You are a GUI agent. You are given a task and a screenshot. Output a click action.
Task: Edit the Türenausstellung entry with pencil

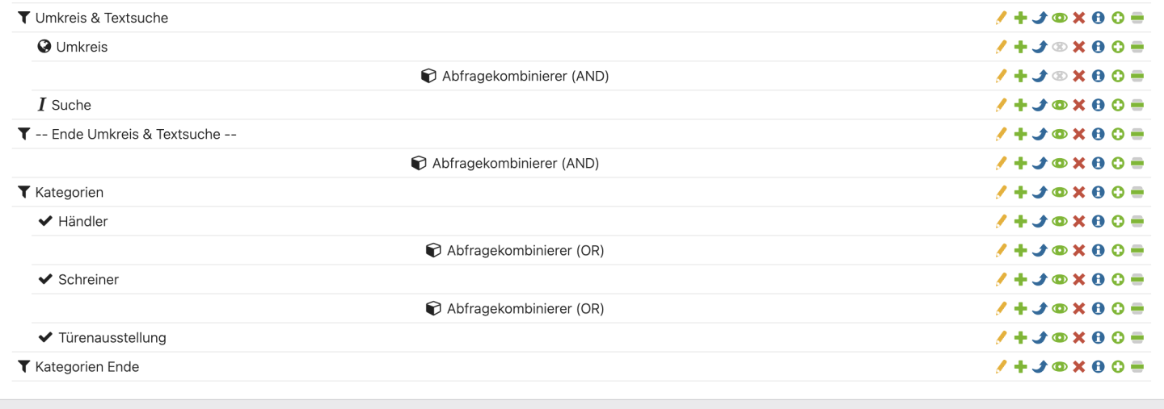(x=1001, y=337)
